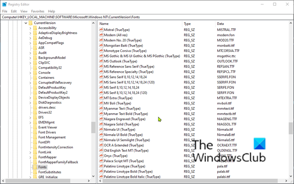Expand the BackgroundModel key
294x184 pixels.
coord(30,58)
